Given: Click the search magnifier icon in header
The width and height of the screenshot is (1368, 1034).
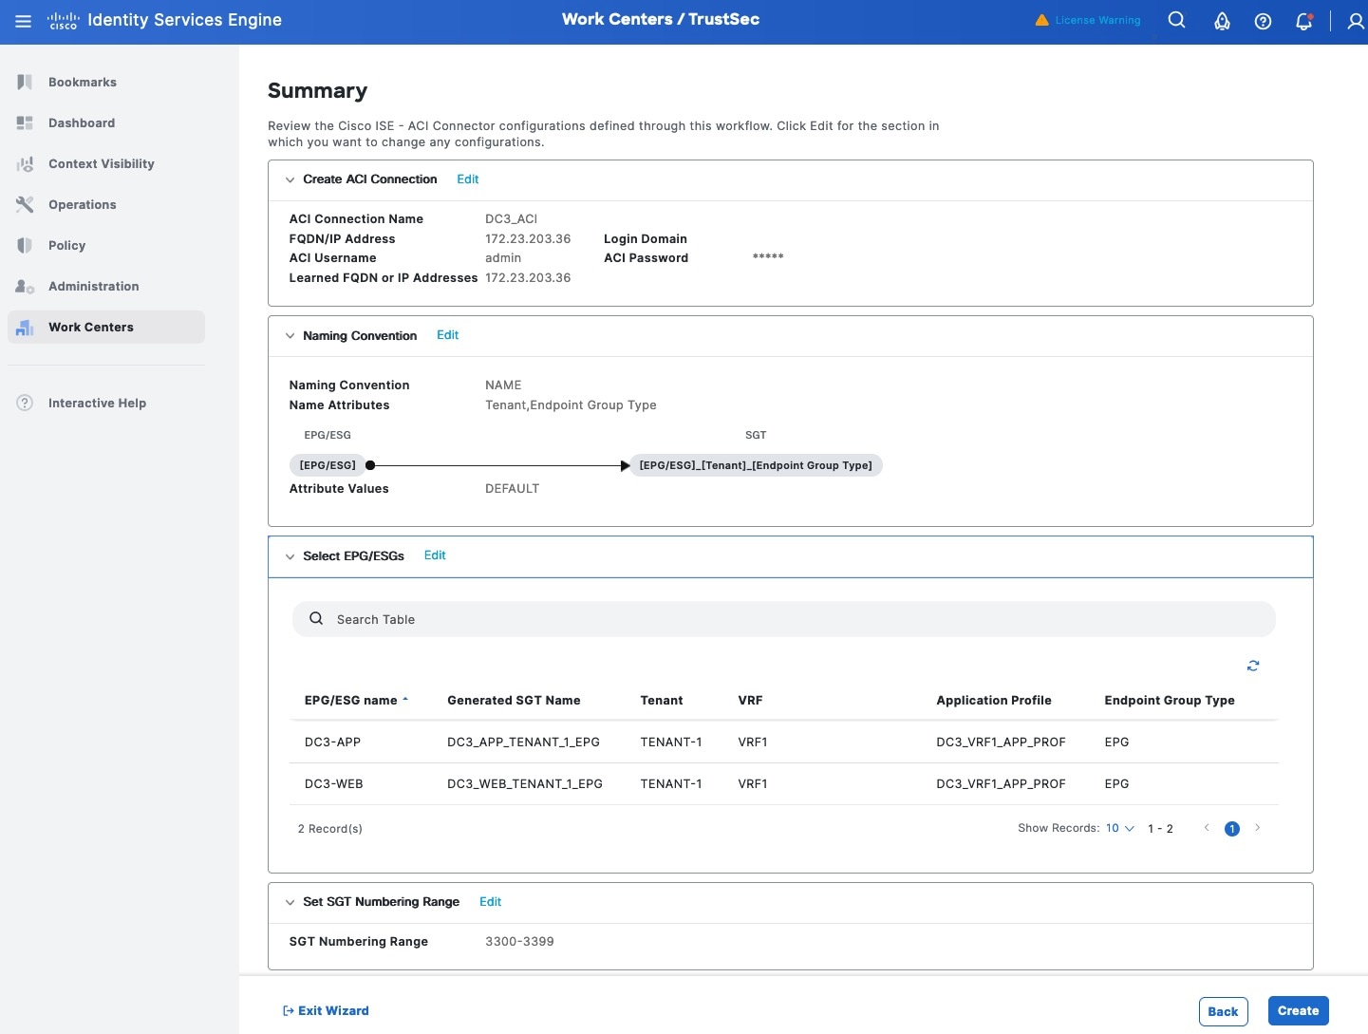Looking at the screenshot, I should pos(1176,20).
